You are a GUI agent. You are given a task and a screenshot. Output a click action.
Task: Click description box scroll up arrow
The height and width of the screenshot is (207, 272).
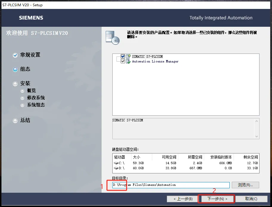tap(257, 121)
